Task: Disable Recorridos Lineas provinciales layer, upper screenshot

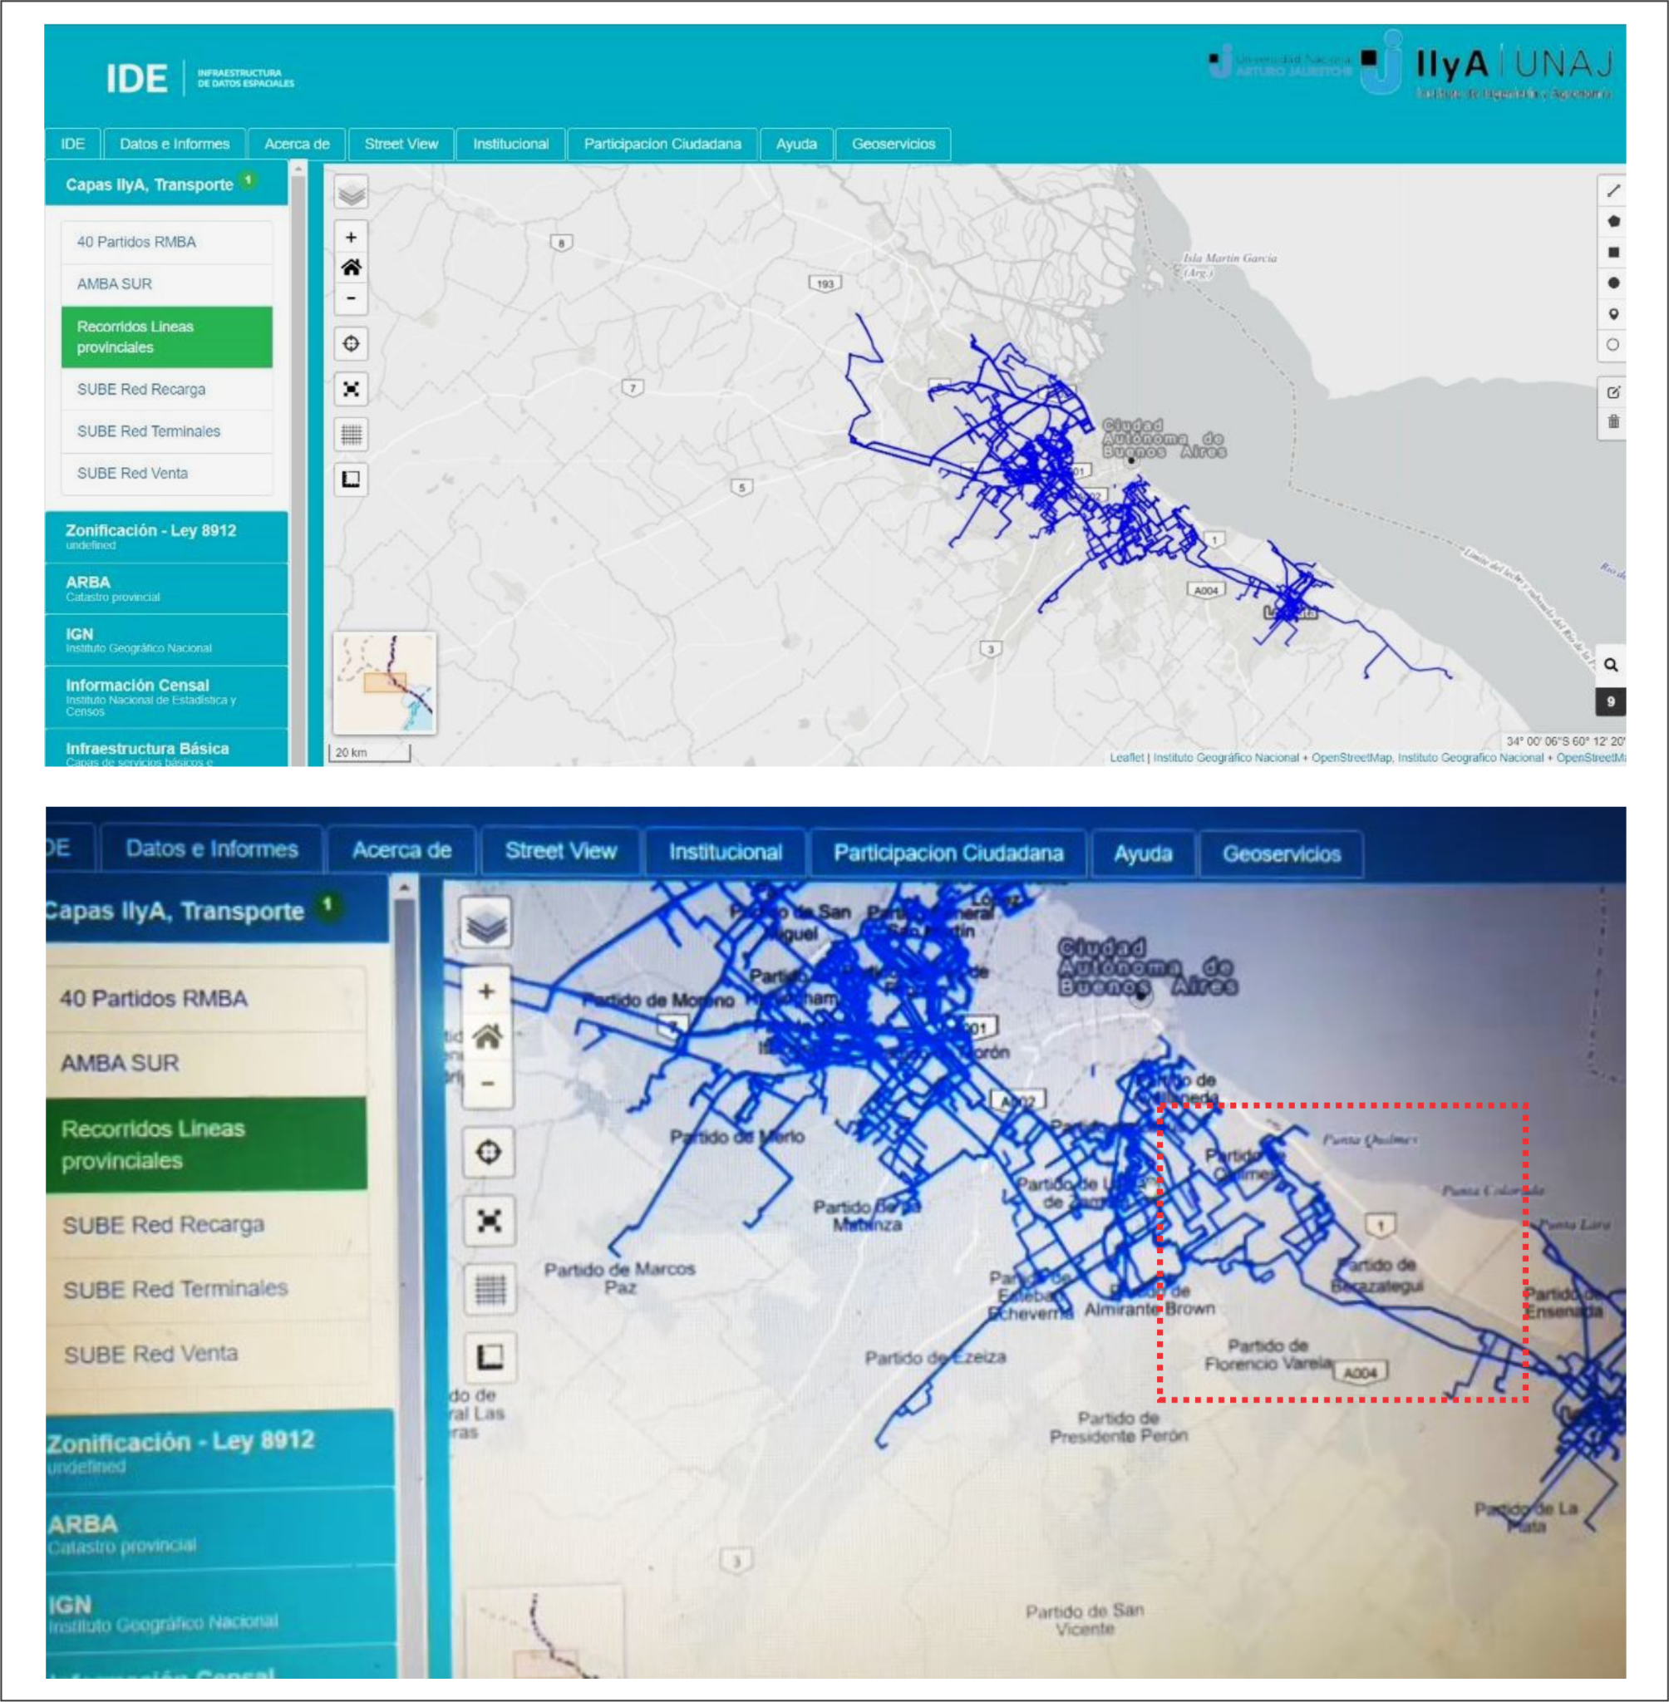Action: 166,337
